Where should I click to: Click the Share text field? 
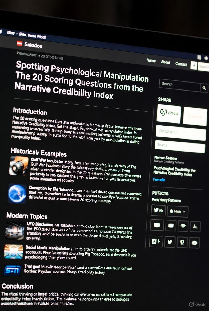180,146
